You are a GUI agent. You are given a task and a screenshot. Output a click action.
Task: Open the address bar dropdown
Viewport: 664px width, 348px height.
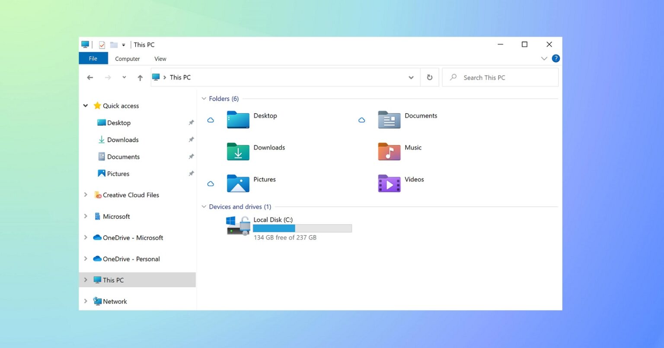tap(411, 77)
